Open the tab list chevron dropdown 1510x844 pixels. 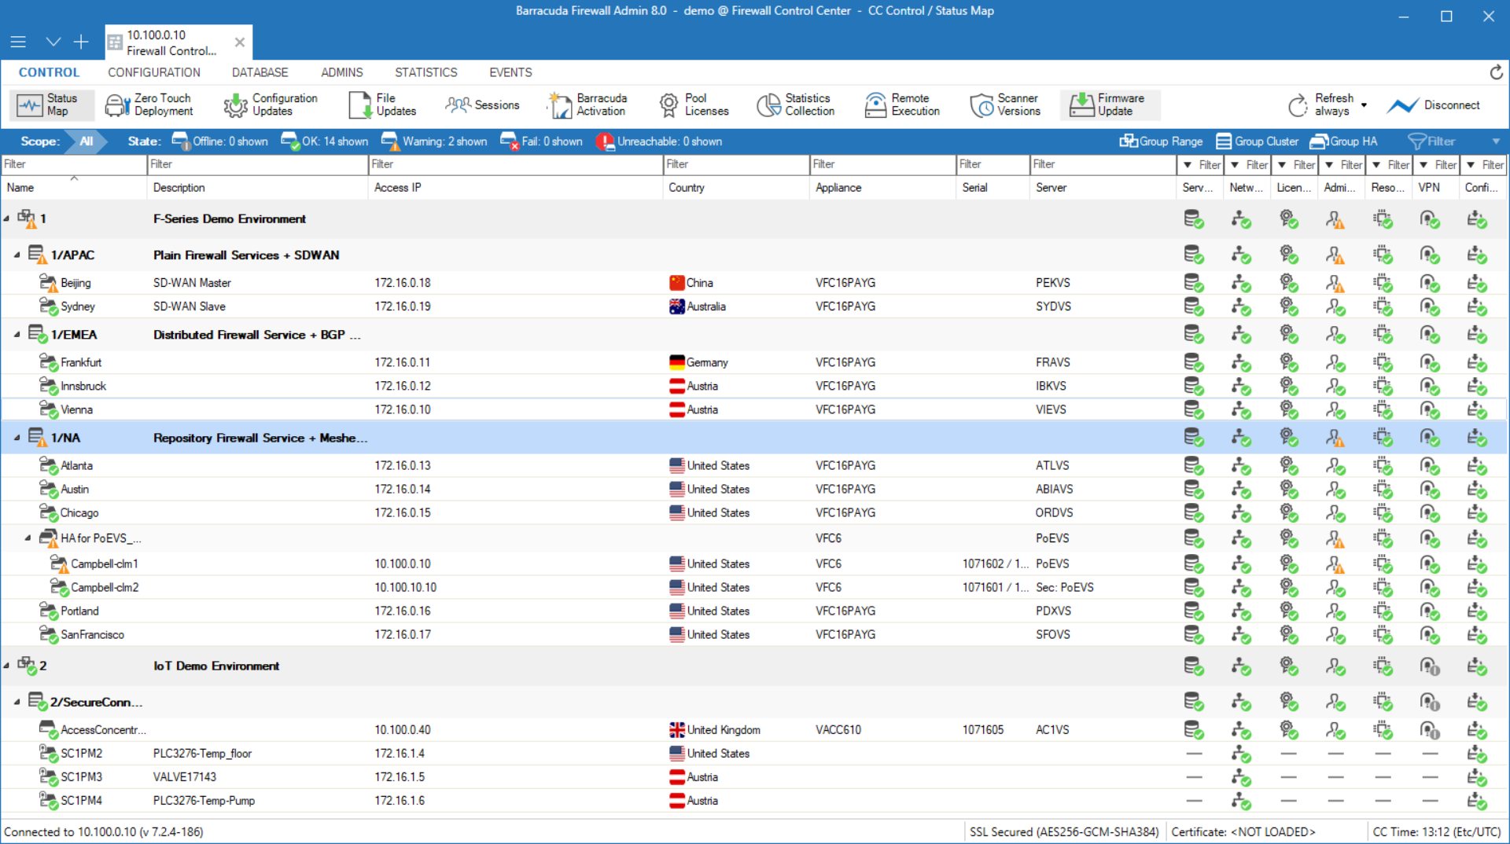[x=53, y=42]
